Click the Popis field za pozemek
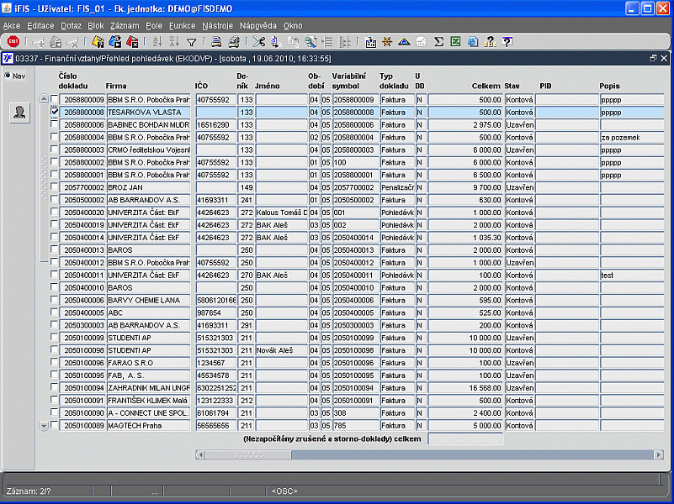The width and height of the screenshot is (674, 504). [631, 138]
